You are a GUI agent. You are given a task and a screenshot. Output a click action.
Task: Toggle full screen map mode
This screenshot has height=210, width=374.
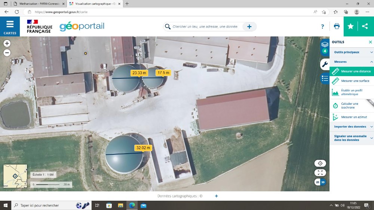coord(320,173)
